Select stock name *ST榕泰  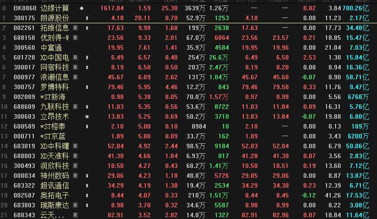[53, 126]
